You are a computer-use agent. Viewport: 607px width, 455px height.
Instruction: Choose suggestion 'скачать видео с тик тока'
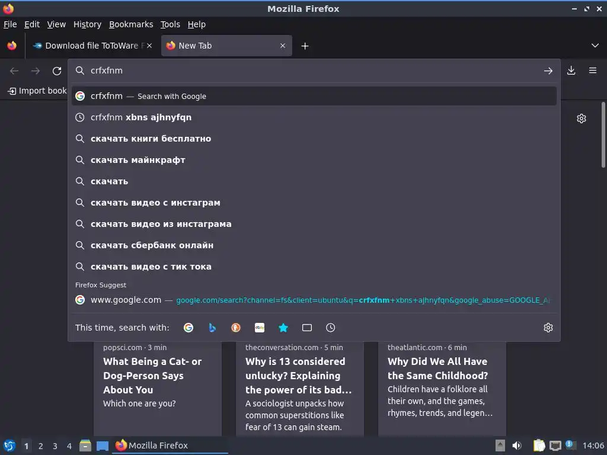pos(314,267)
